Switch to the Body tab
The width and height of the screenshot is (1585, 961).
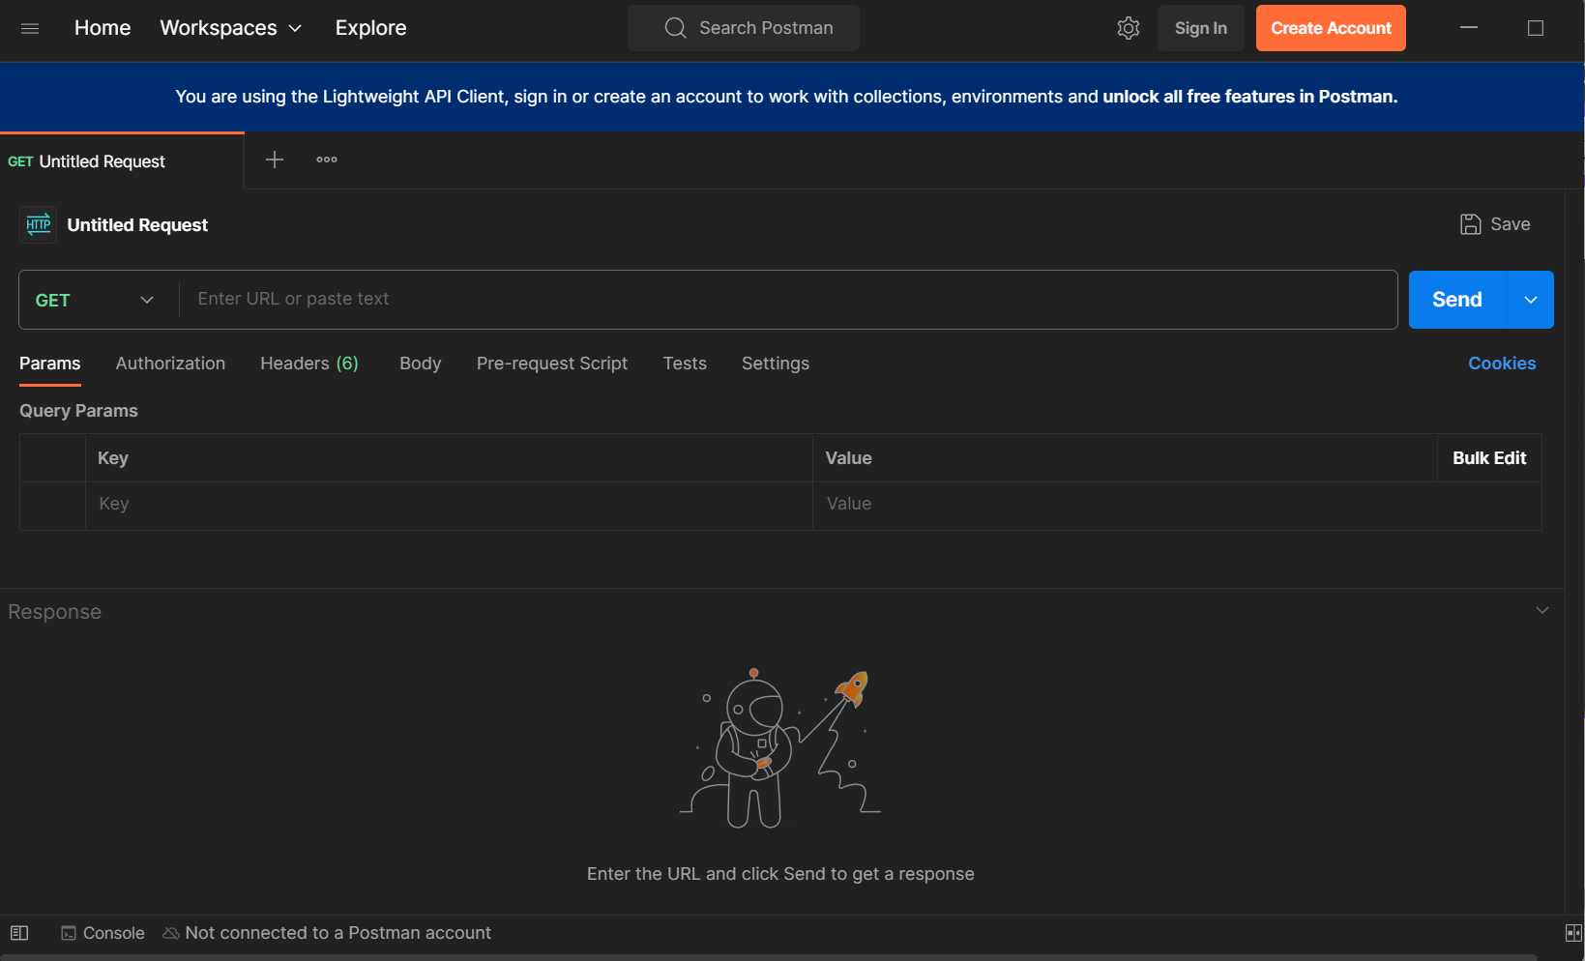420,364
